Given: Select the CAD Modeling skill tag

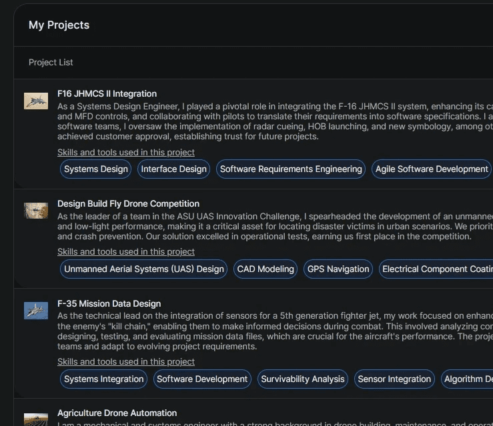Looking at the screenshot, I should pyautogui.click(x=266, y=269).
